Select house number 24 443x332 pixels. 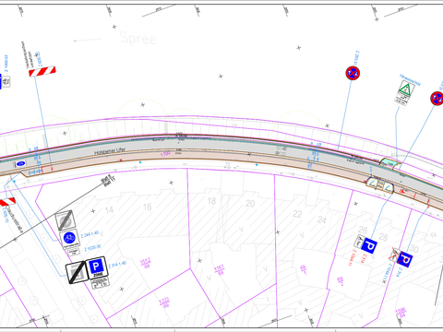322,219
